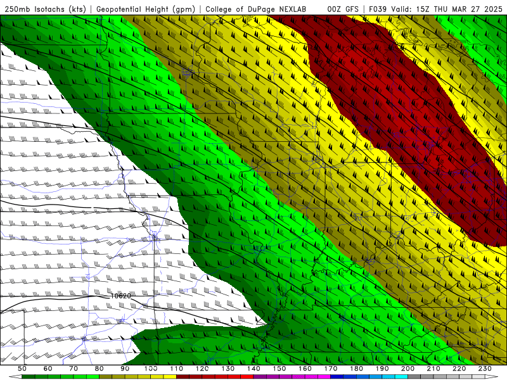Click the '140' color scale label

[x=253, y=369]
